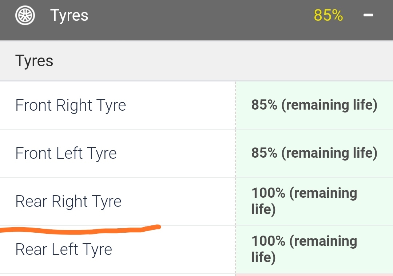This screenshot has height=276, width=393.
Task: Click the tyre wheel icon in header
Action: [x=25, y=16]
